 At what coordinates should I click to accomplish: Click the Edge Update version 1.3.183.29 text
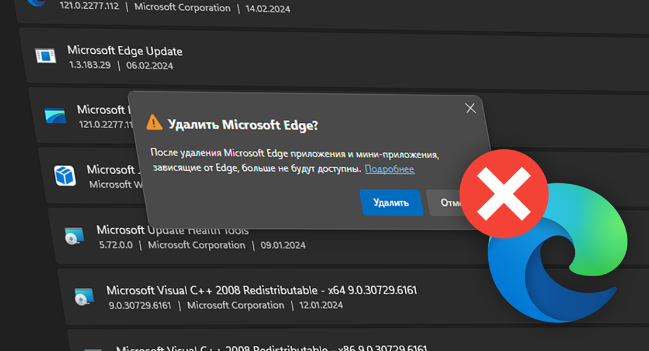90,65
